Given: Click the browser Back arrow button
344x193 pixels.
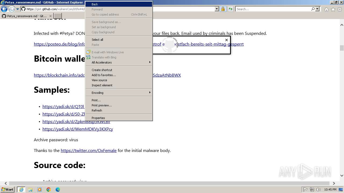Looking at the screenshot, I should pos(4,9).
